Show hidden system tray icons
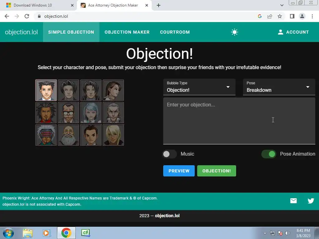 tap(265, 233)
